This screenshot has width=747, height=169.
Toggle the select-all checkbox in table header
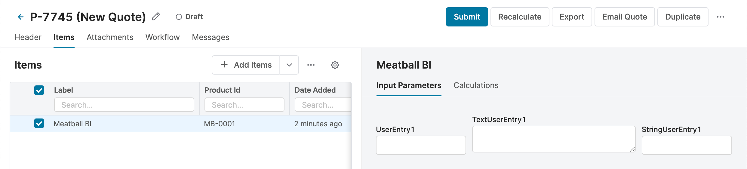coord(39,90)
